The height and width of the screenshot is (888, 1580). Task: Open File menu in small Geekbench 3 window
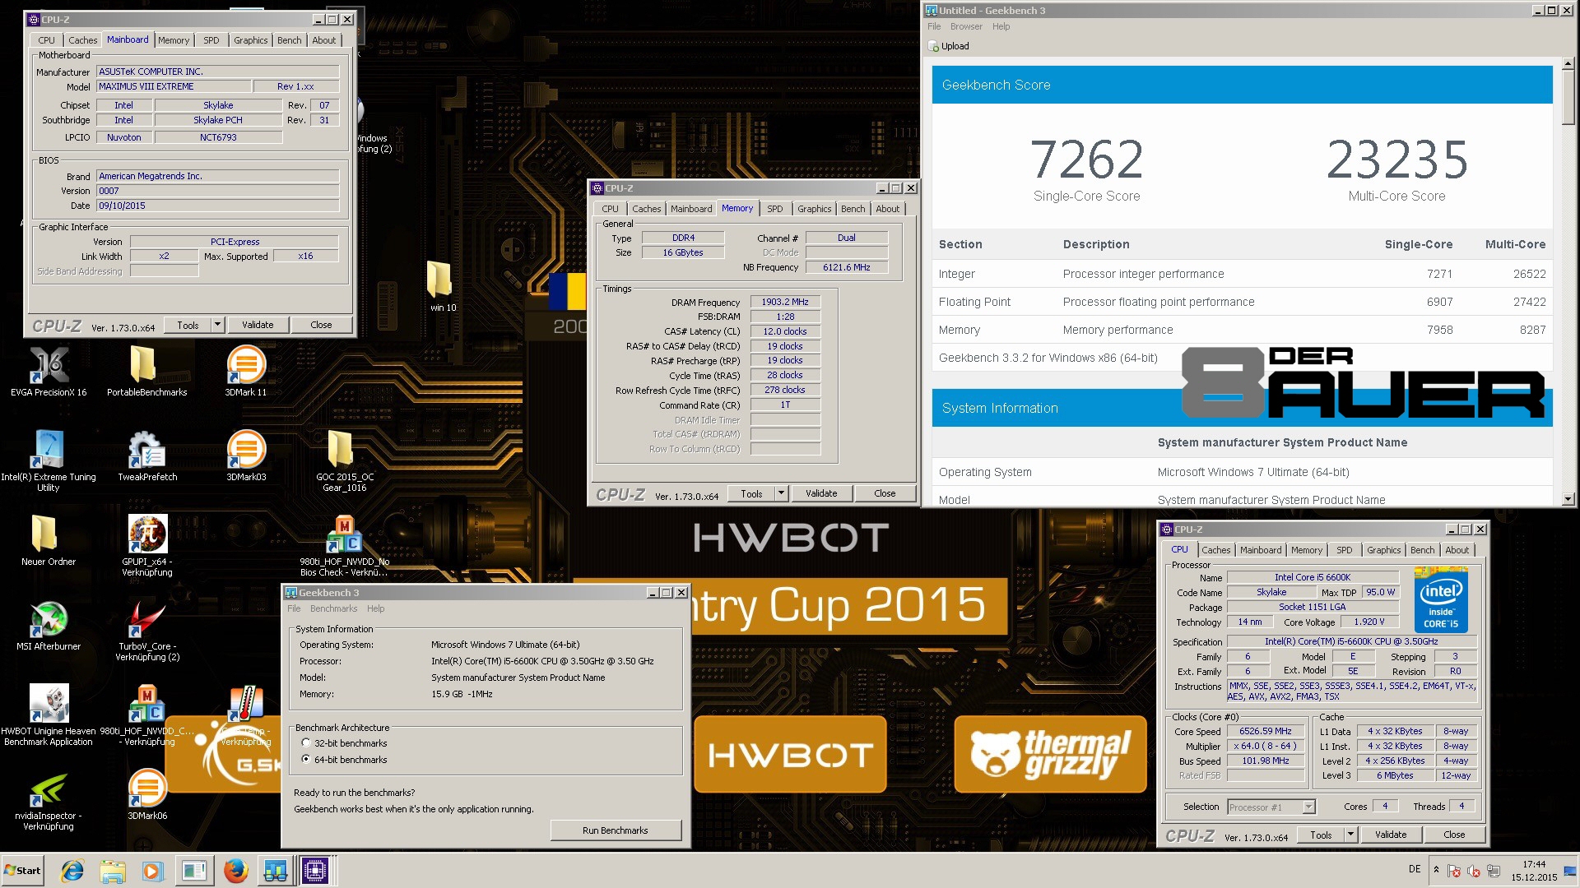point(294,608)
